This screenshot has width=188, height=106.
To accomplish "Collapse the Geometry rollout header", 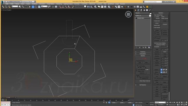I will pos(161,13).
